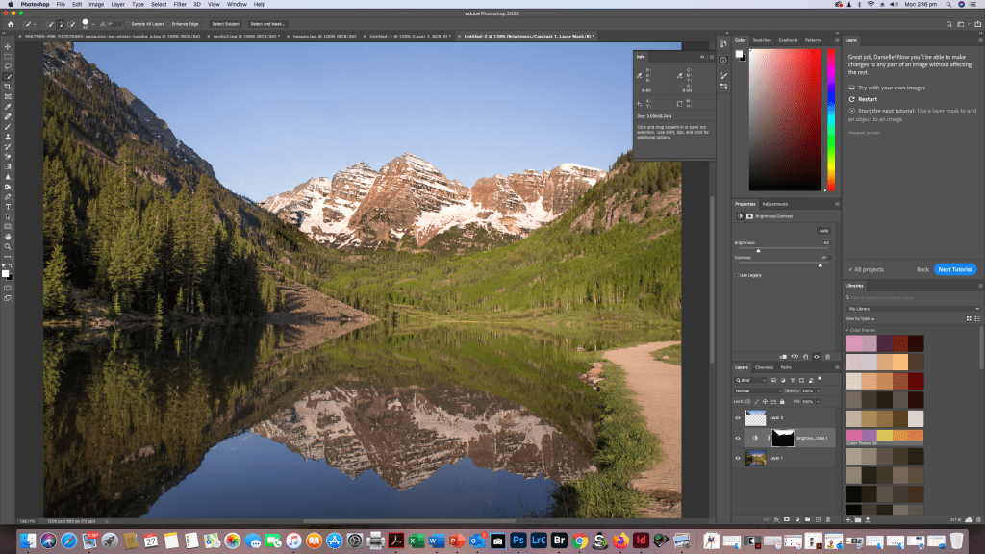Select the Eyedropper tool
Screen dimensions: 985x554
(8, 107)
